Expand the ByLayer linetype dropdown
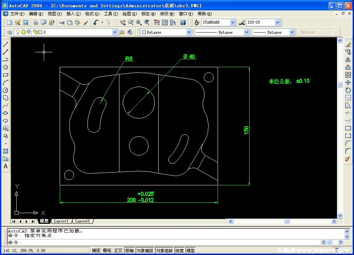This screenshot has height=255, width=354. [246, 32]
